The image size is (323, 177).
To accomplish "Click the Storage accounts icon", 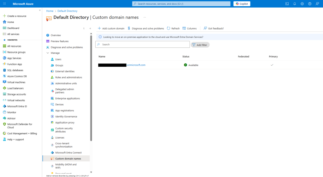I will [4, 94].
